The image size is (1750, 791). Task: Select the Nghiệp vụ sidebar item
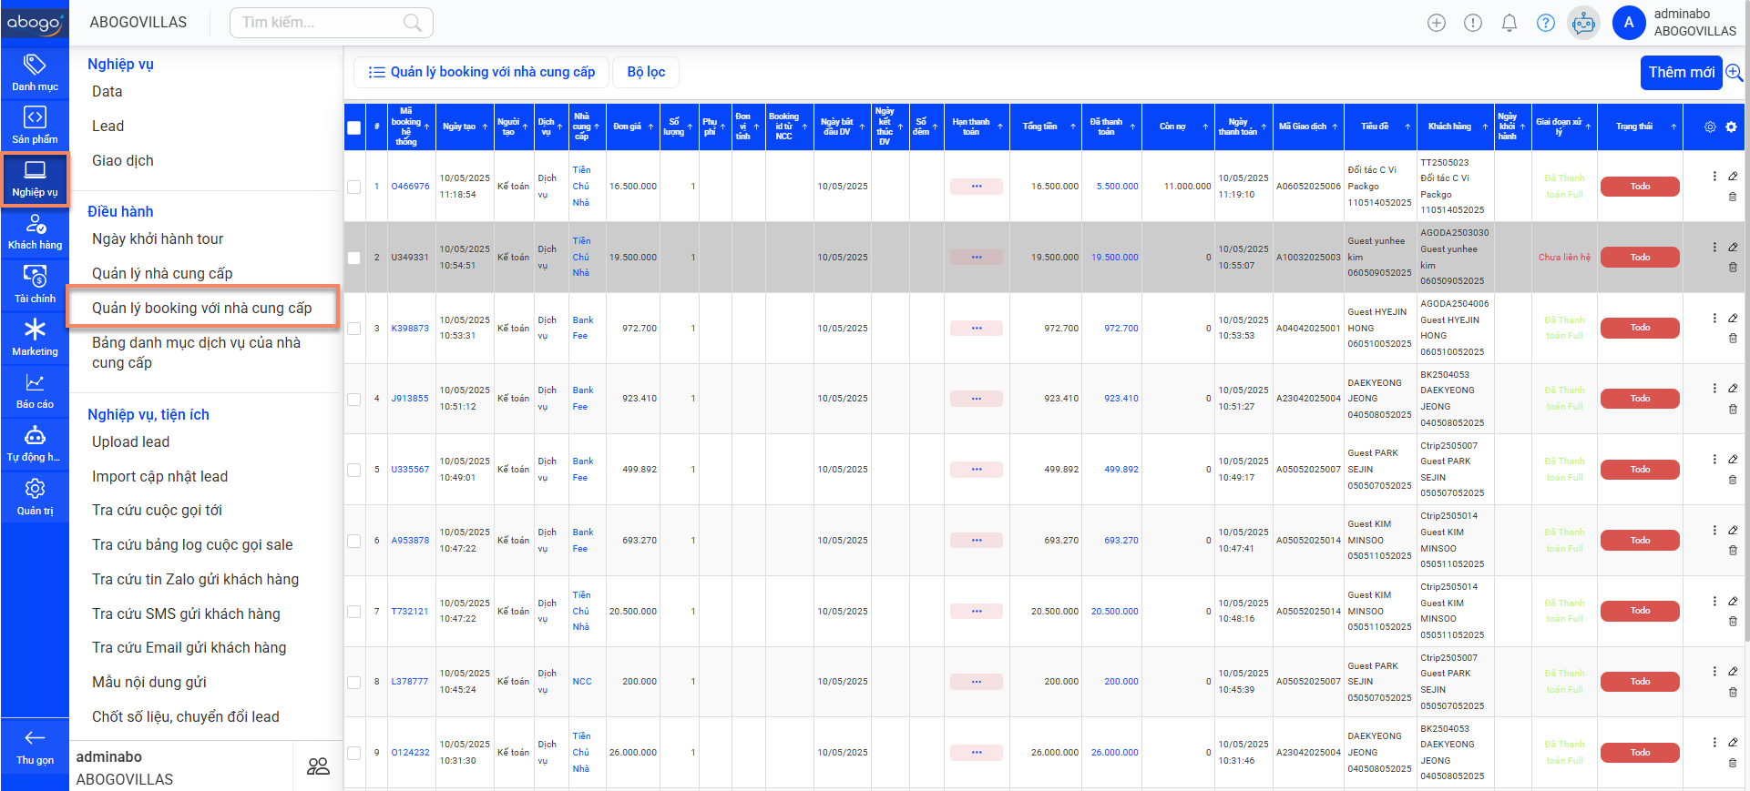pos(35,179)
